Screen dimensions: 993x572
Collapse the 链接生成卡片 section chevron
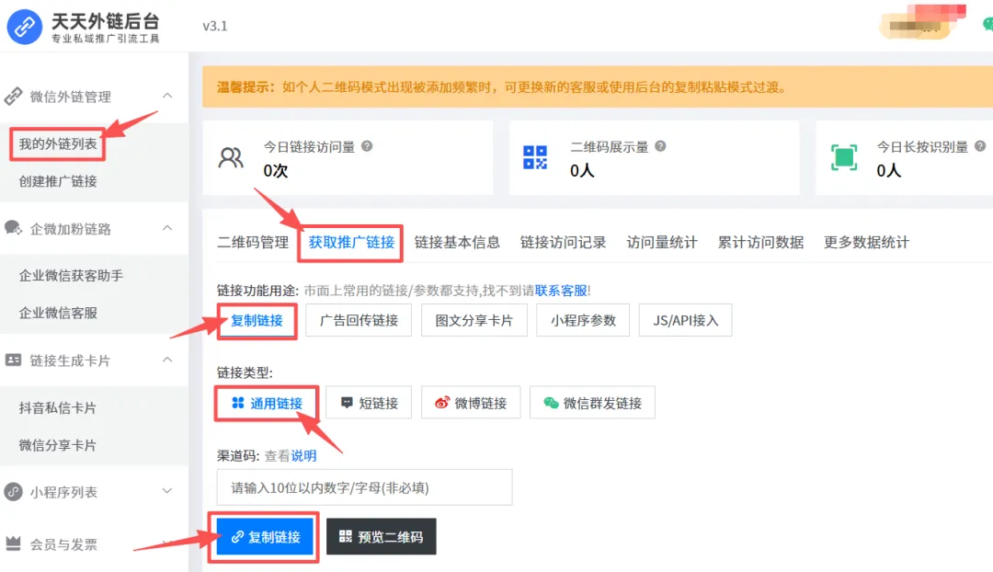coord(167,360)
